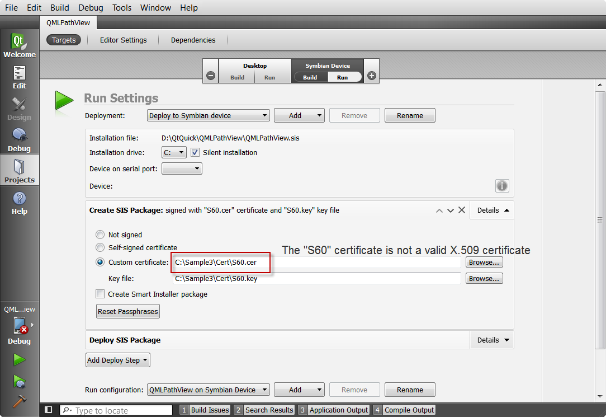This screenshot has width=606, height=417.
Task: Switch to Debug mode in sidebar
Action: 20,139
